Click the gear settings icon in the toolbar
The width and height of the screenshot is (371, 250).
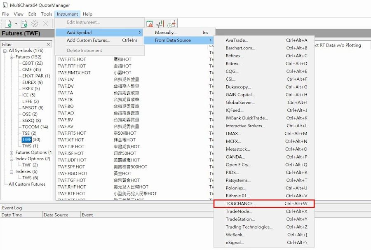[x=35, y=23]
